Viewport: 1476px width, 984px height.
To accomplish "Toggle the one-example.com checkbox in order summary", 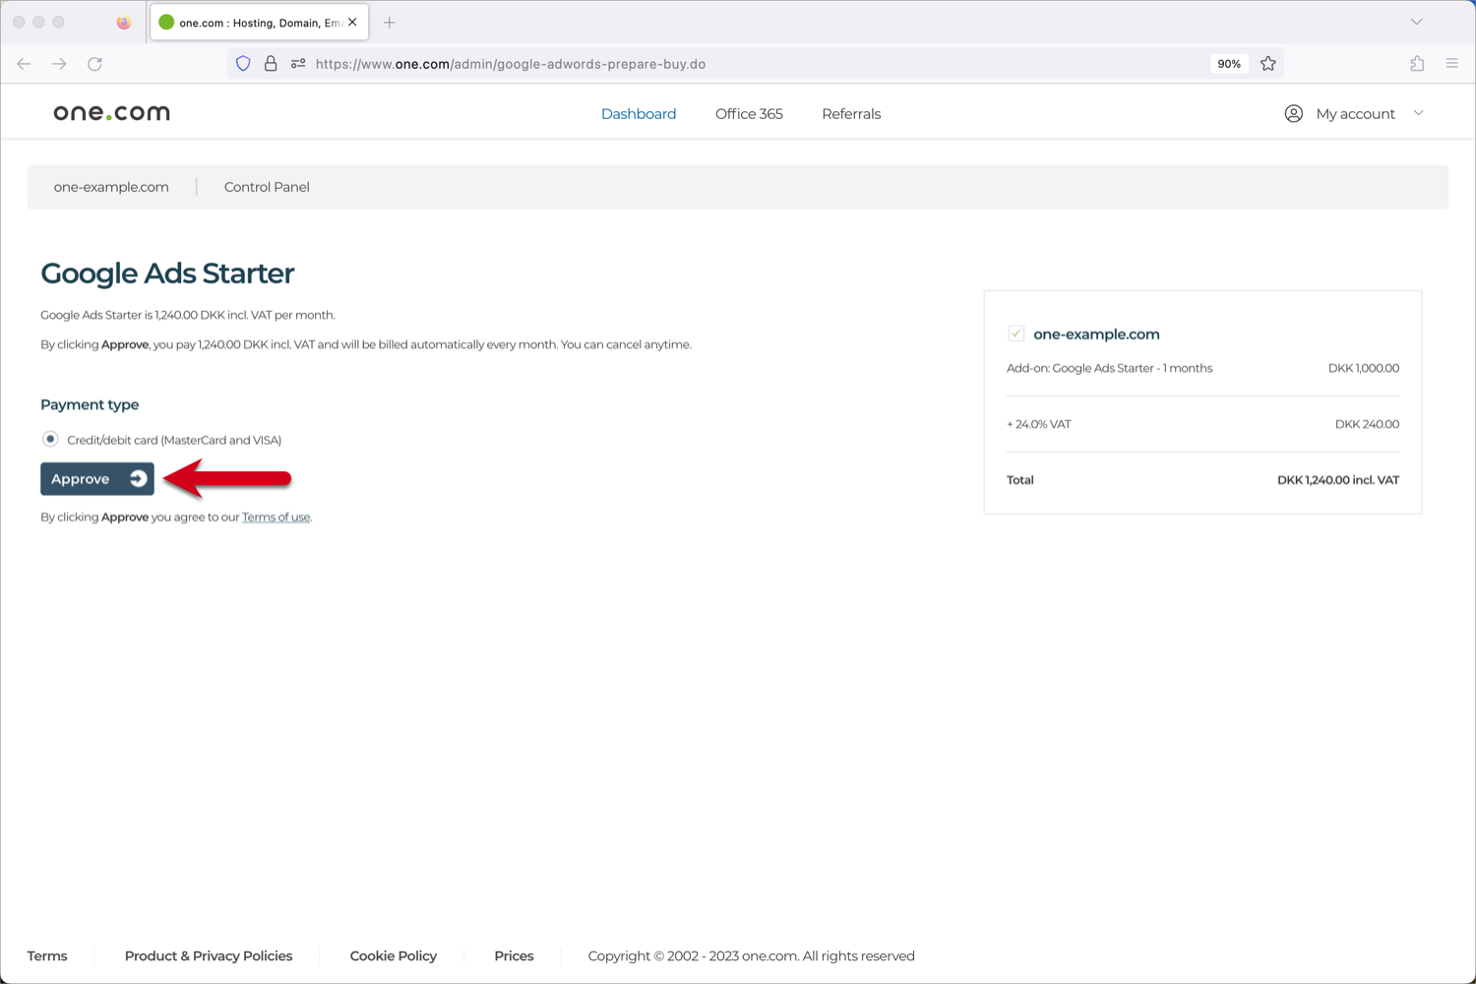I will [1015, 333].
